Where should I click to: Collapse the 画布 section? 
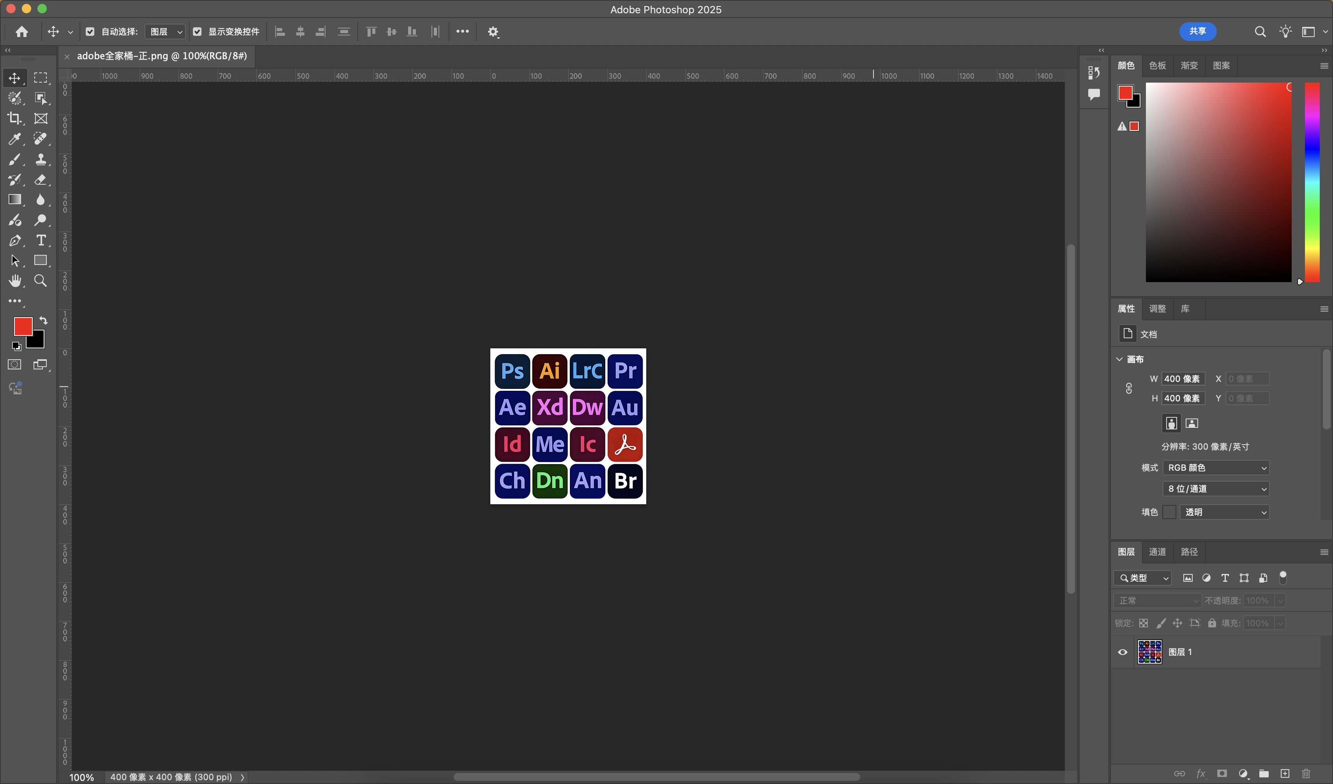coord(1119,360)
